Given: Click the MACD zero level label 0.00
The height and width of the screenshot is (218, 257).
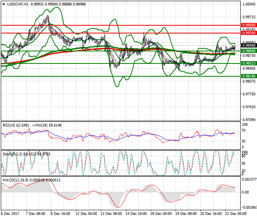Looking at the screenshot, I should pyautogui.click(x=245, y=192).
